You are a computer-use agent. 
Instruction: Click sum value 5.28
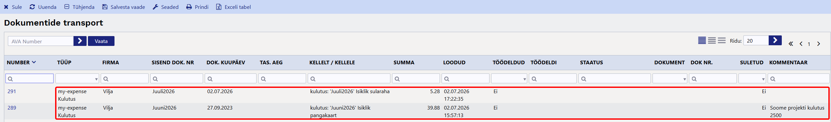point(435,91)
